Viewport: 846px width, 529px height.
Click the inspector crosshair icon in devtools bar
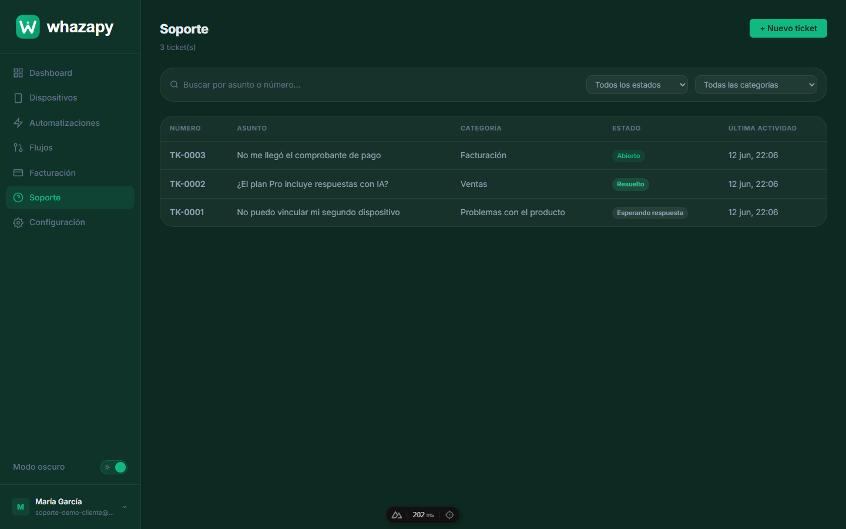(449, 515)
